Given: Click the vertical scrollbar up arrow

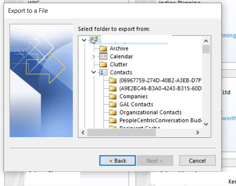Looking at the screenshot, I should click(206, 41).
